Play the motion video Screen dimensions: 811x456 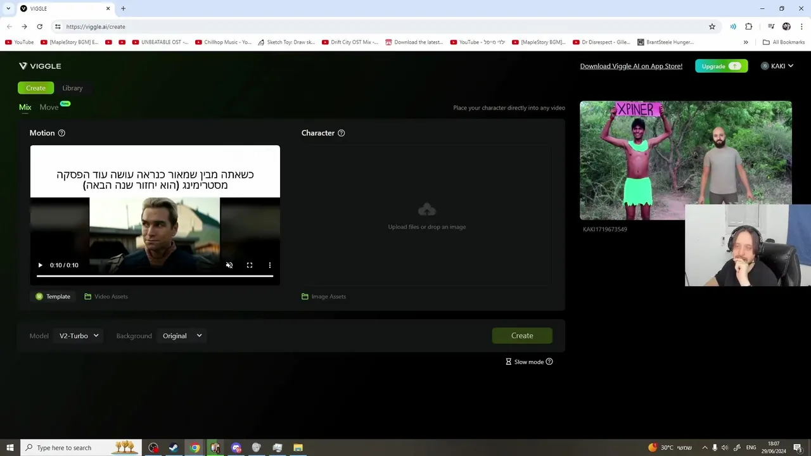coord(40,265)
